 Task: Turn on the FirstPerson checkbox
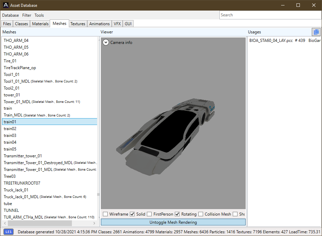point(149,214)
